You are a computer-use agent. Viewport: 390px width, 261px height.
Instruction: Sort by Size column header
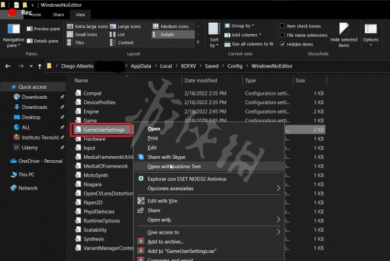click(x=301, y=81)
